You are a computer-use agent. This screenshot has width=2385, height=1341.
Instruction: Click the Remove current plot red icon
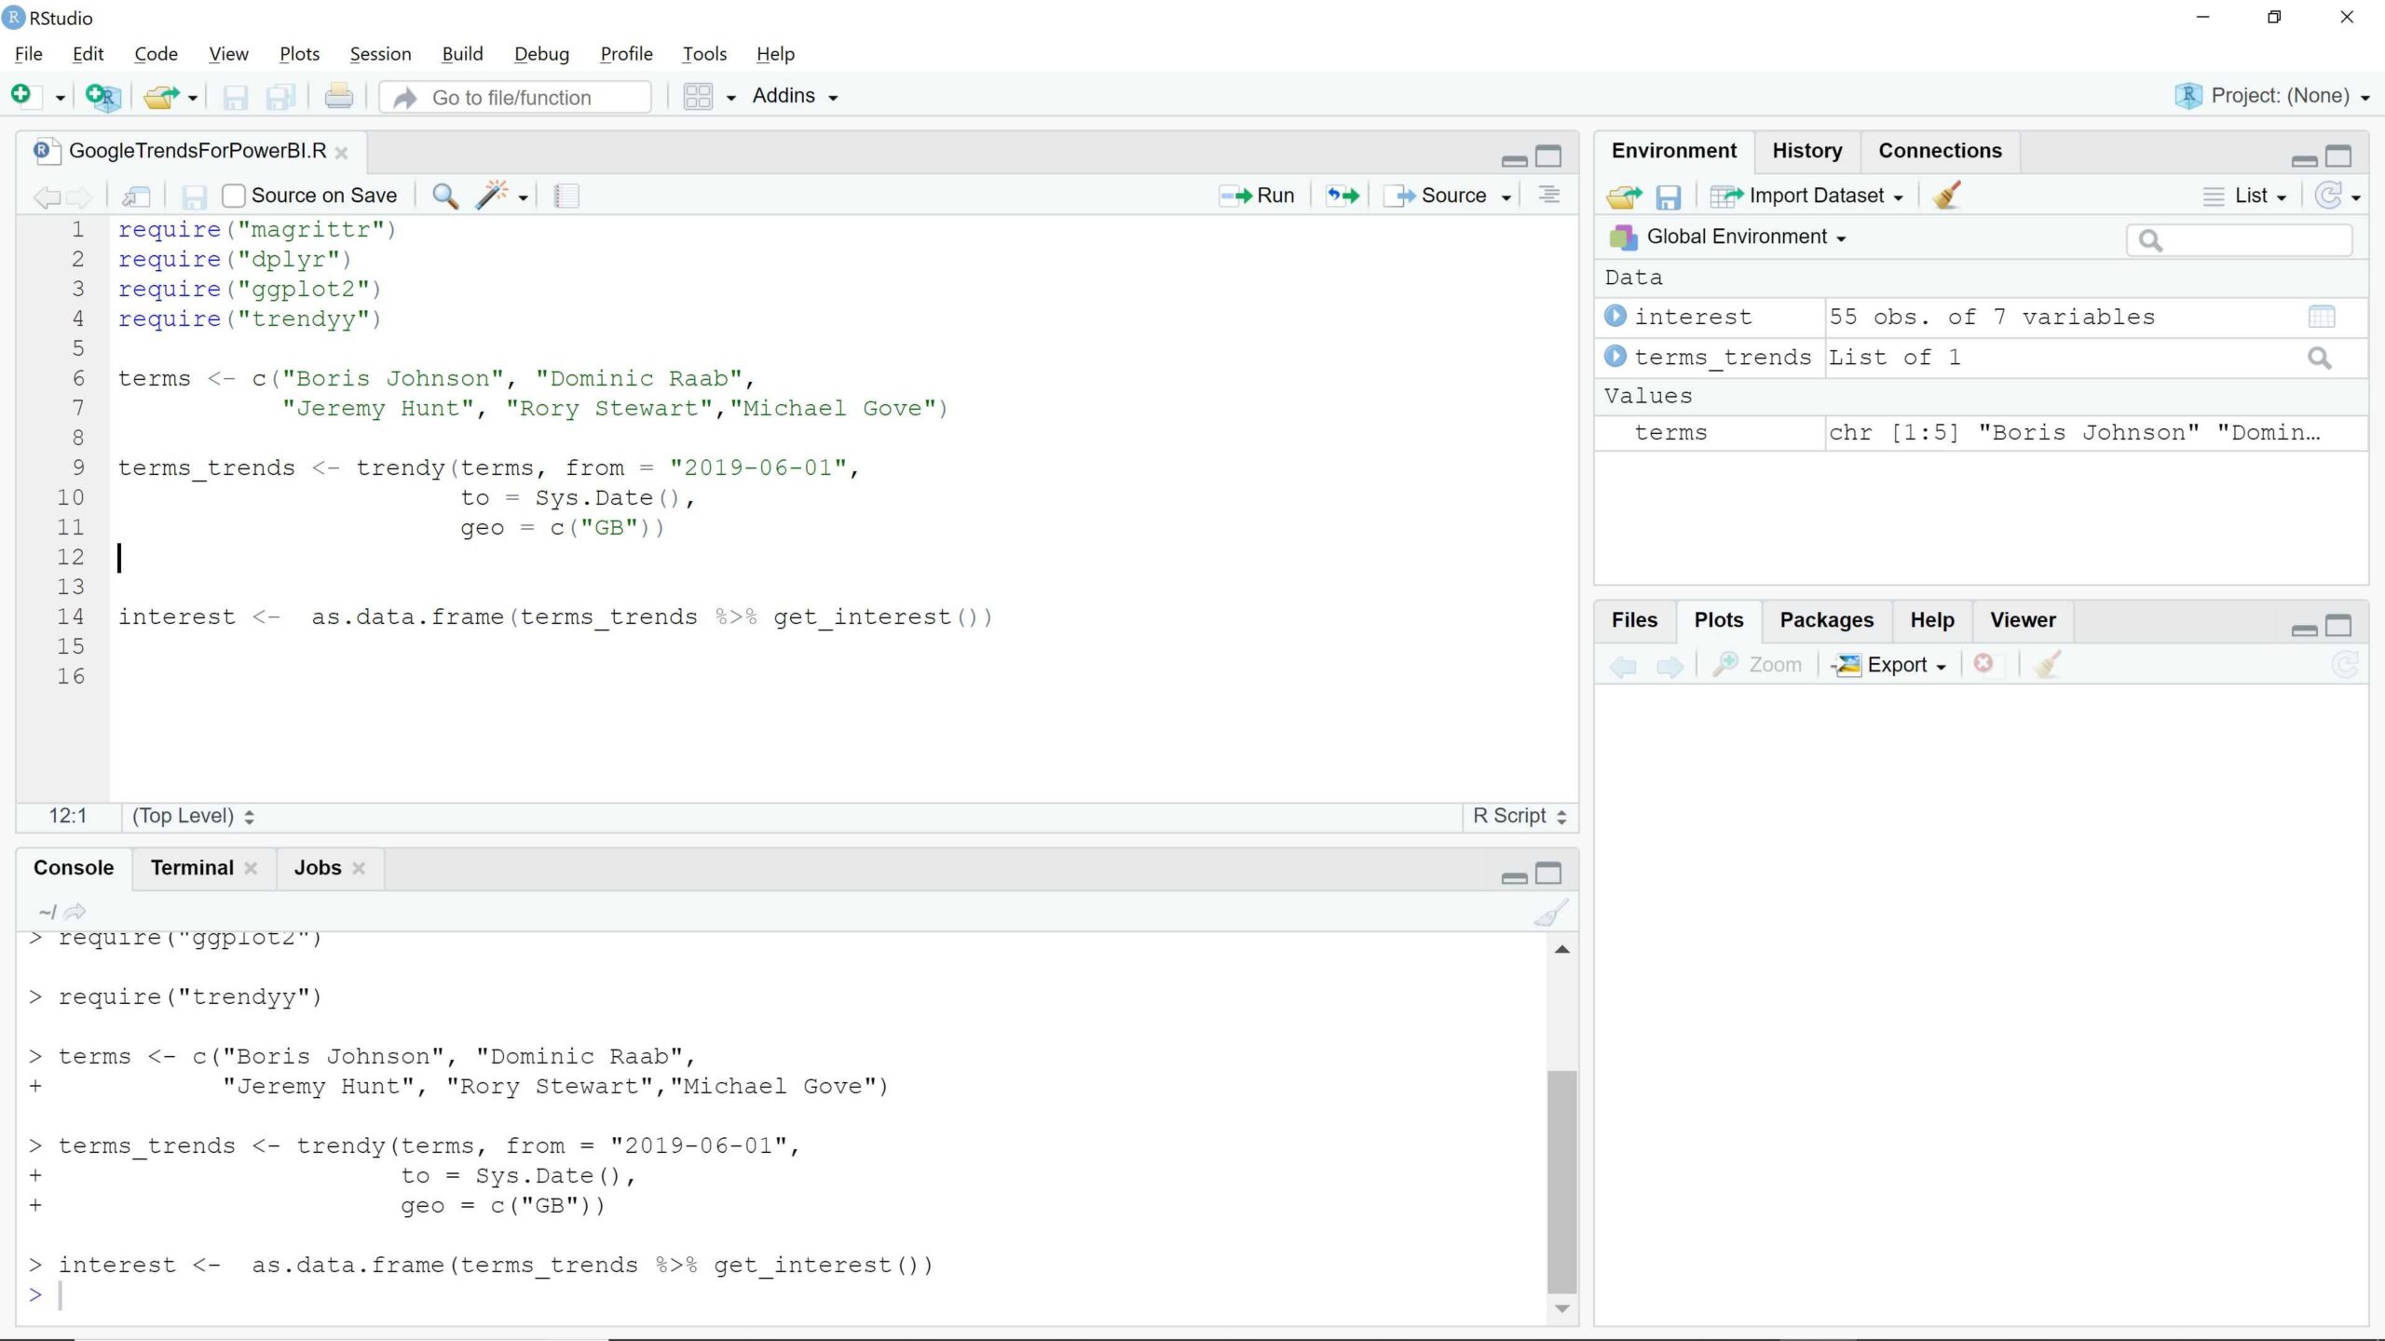[x=1983, y=663]
